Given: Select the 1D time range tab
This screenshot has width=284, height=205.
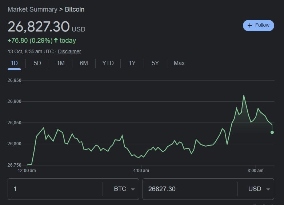Looking at the screenshot, I should [14, 63].
